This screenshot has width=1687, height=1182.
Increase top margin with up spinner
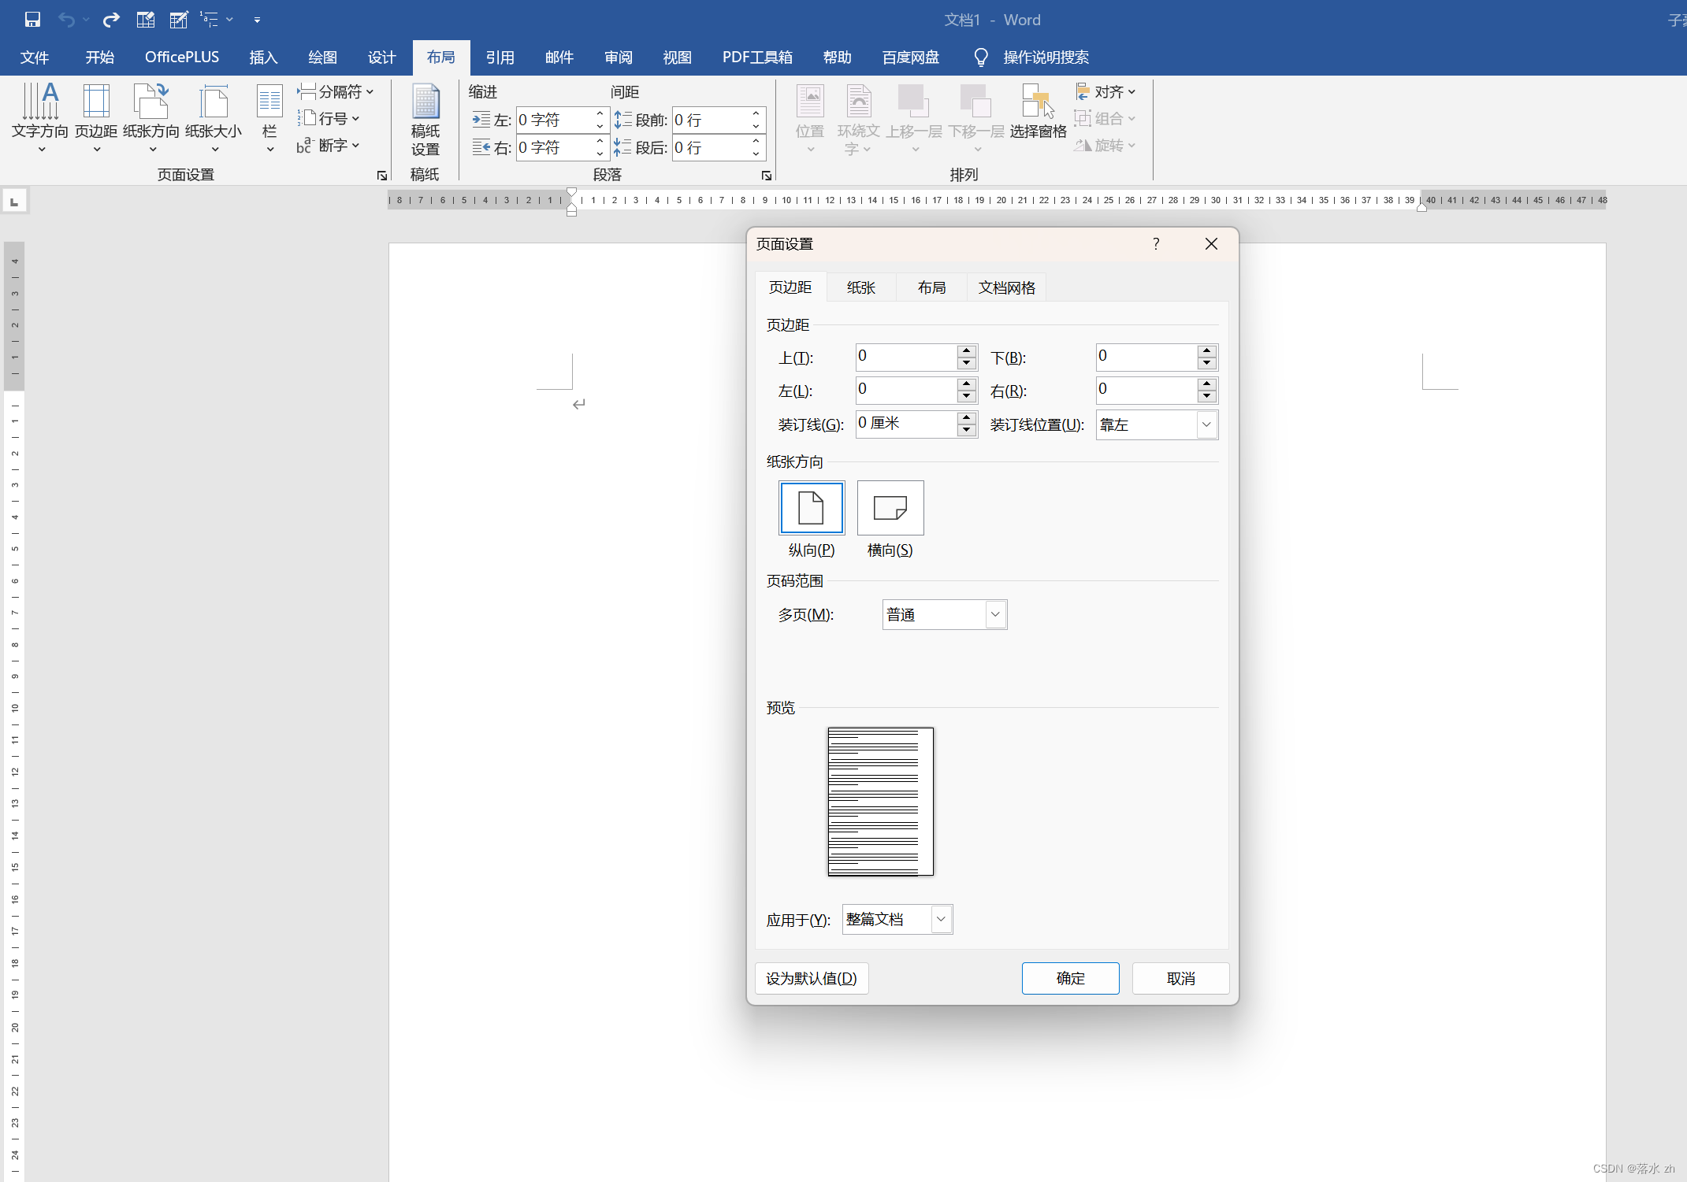point(967,350)
